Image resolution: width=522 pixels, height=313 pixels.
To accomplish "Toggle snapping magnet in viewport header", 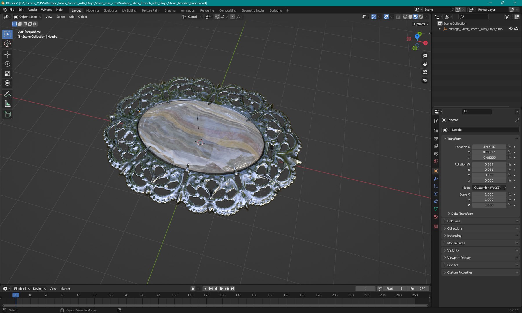I will click(217, 17).
